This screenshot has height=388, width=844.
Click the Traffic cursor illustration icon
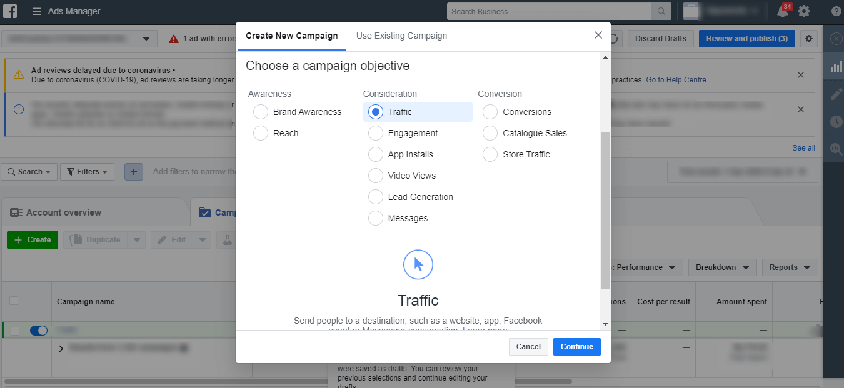(418, 264)
